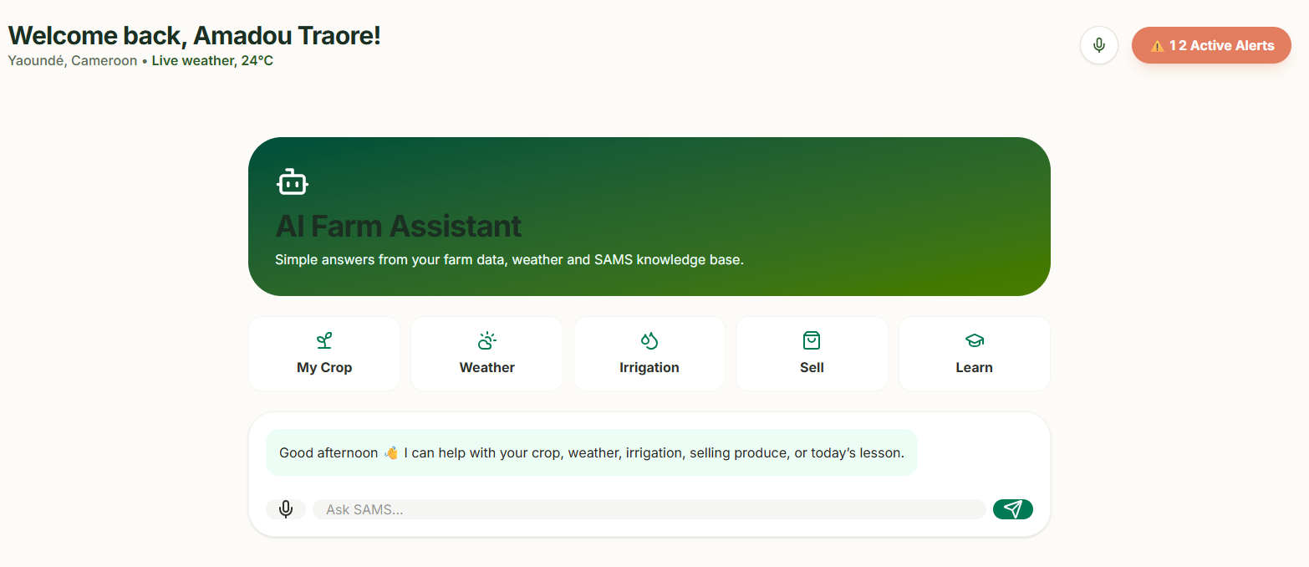This screenshot has width=1309, height=567.
Task: Choose the Irrigation quick action label
Action: pos(649,367)
